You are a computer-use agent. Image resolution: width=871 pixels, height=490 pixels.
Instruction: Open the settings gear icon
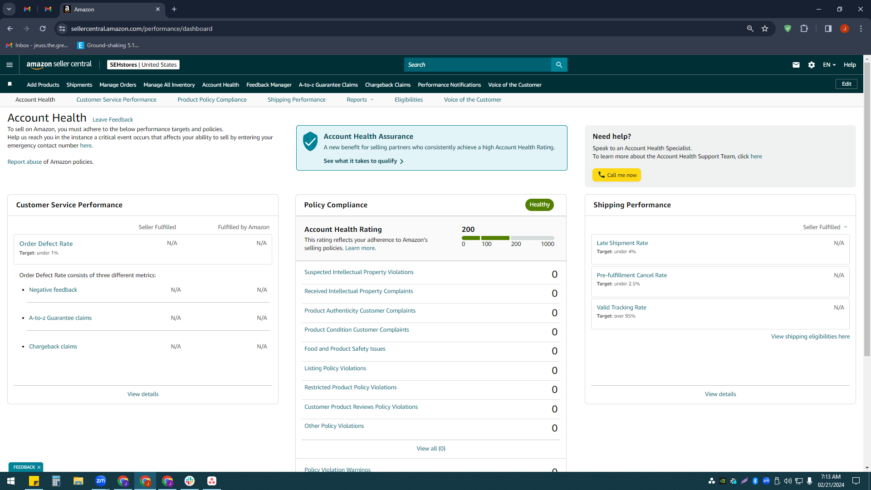[812, 65]
